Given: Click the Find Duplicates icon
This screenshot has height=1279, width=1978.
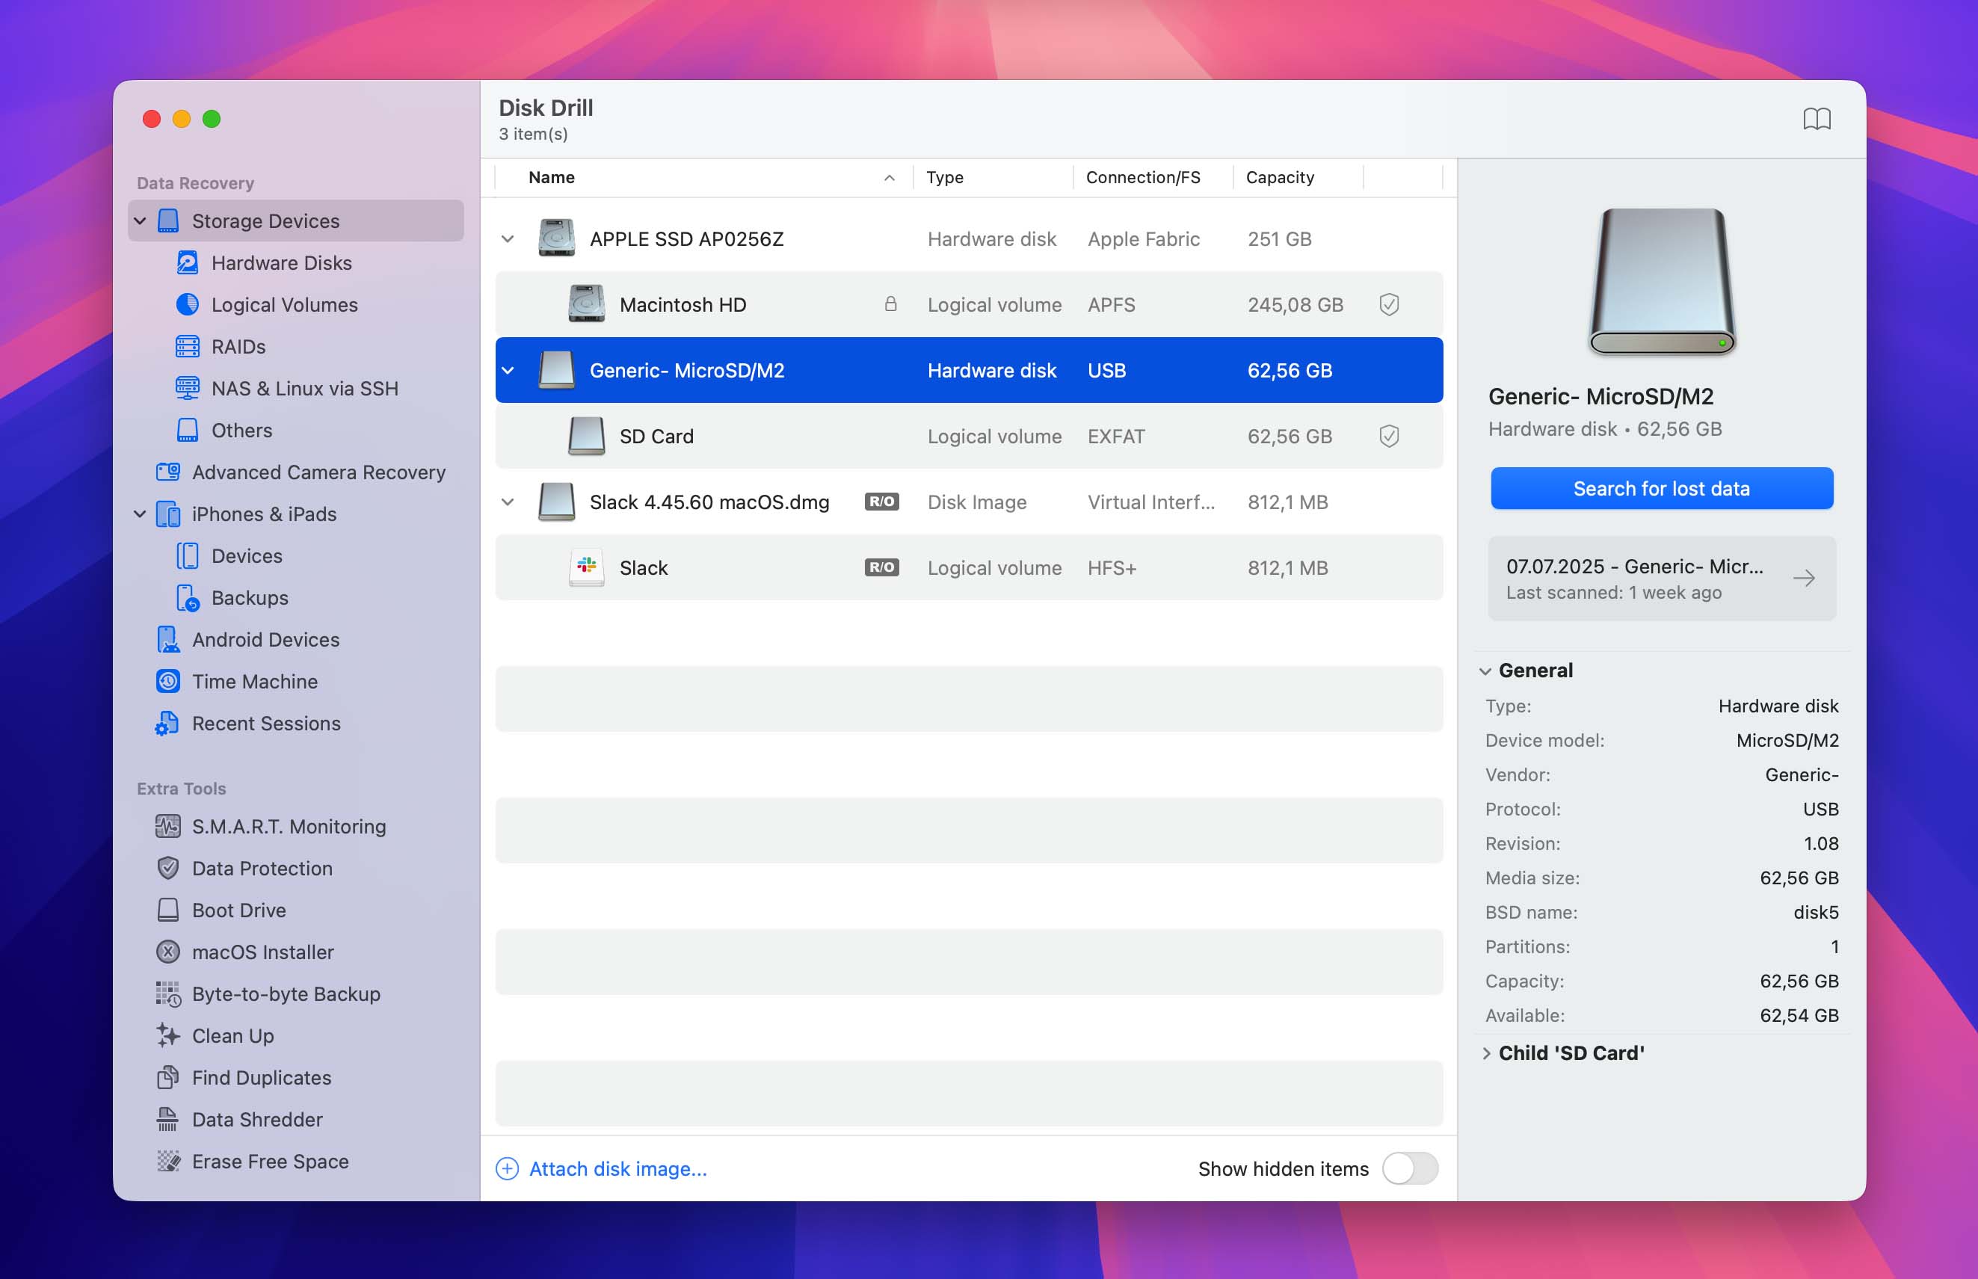Looking at the screenshot, I should [x=167, y=1077].
